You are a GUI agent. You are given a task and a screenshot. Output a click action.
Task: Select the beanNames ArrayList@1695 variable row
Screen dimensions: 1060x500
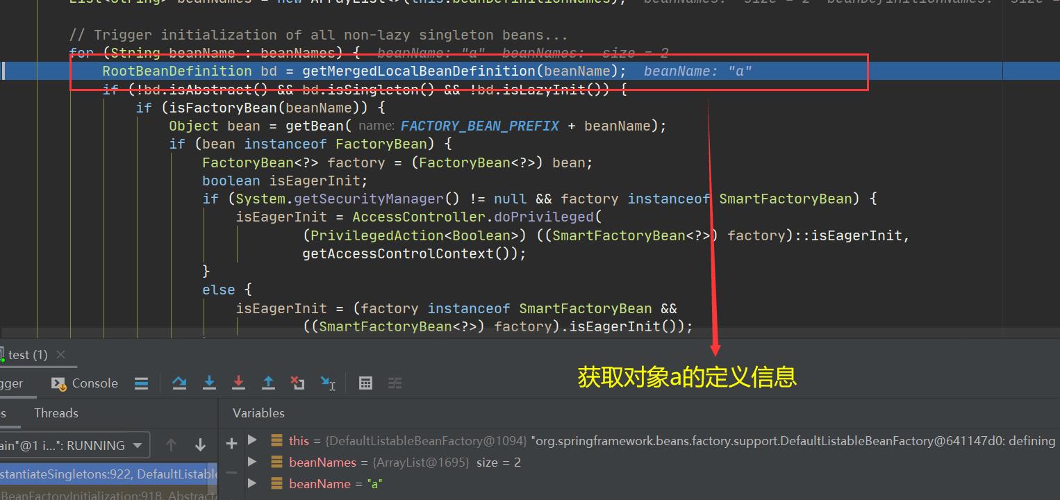coord(652,462)
